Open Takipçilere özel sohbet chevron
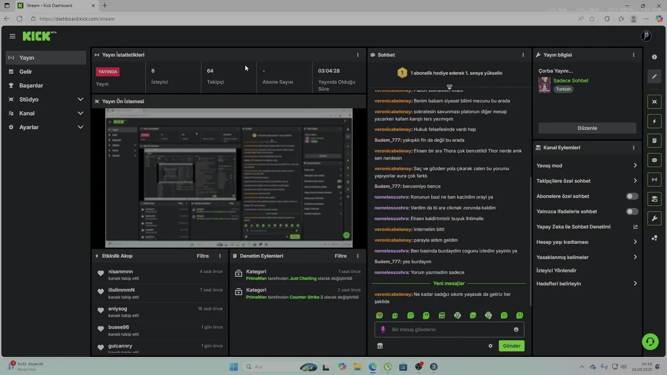The height and width of the screenshot is (375, 667). click(635, 181)
